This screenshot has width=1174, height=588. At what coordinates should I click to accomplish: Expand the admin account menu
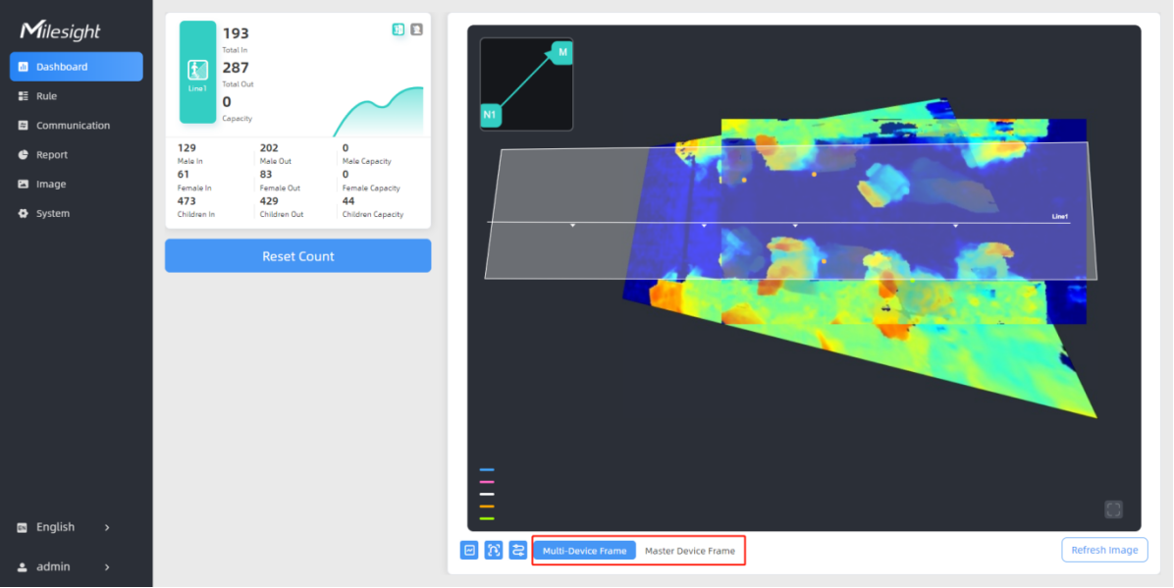[65, 566]
